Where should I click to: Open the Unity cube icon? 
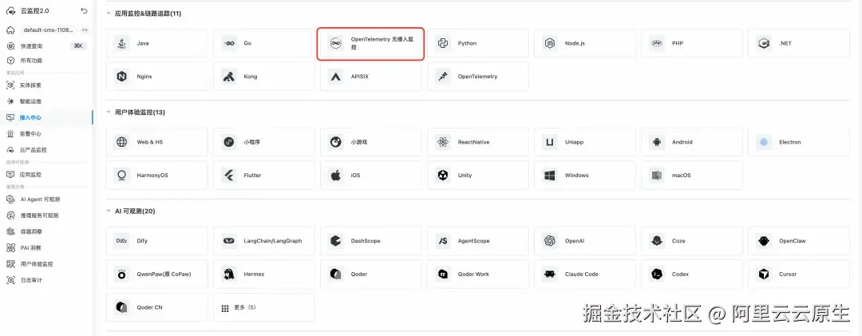pos(443,176)
